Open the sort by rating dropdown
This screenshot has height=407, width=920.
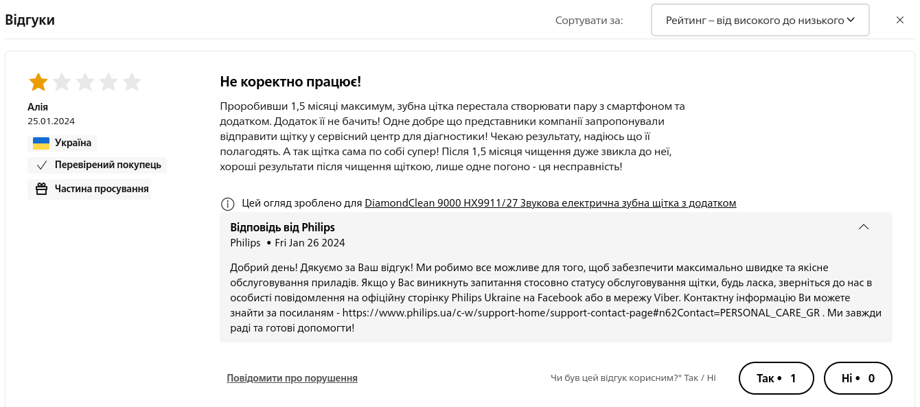pyautogui.click(x=760, y=20)
